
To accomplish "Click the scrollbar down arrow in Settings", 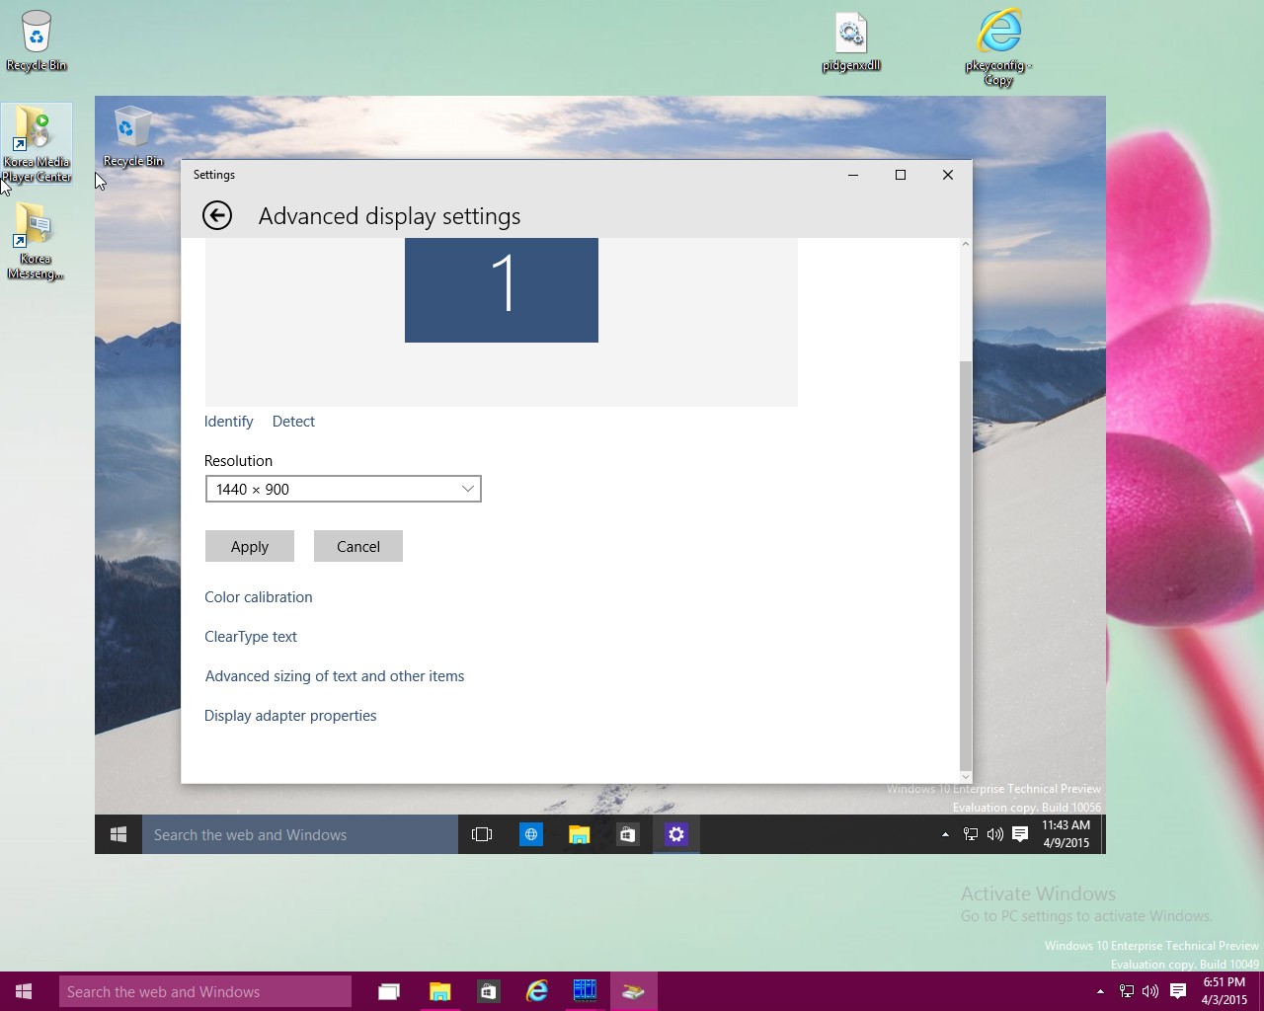I will (965, 774).
